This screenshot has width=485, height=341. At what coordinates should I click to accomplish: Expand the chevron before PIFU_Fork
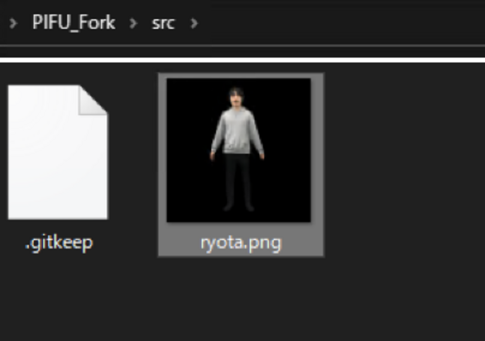coord(13,24)
